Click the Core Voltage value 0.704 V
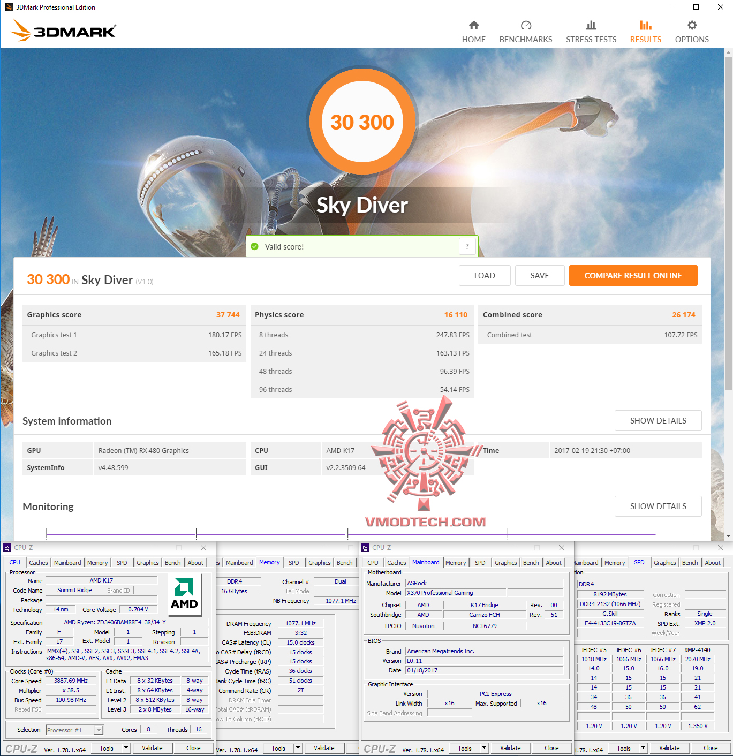Viewport: 733px width, 756px height. (138, 609)
